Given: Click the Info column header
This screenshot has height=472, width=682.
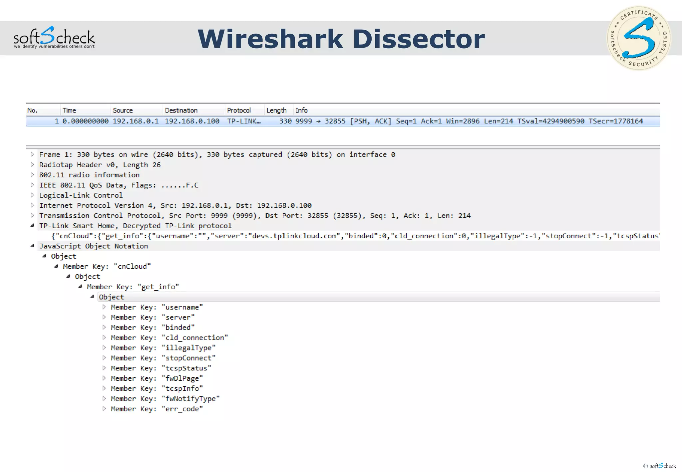Looking at the screenshot, I should (x=476, y=110).
